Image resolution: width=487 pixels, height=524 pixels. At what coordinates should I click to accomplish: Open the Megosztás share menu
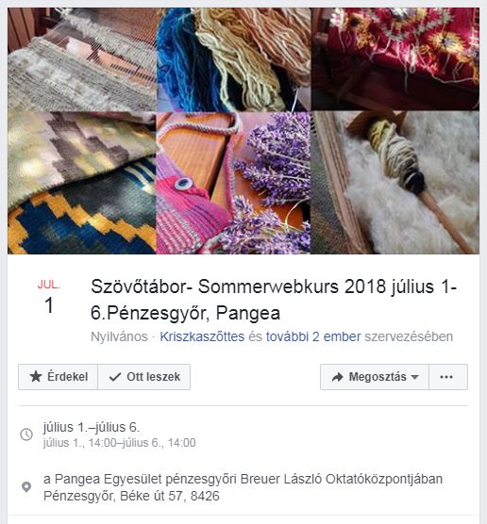coord(375,377)
